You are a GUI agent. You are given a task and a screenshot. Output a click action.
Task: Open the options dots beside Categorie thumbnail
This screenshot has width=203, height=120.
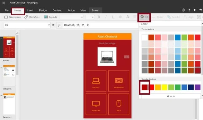1,67
